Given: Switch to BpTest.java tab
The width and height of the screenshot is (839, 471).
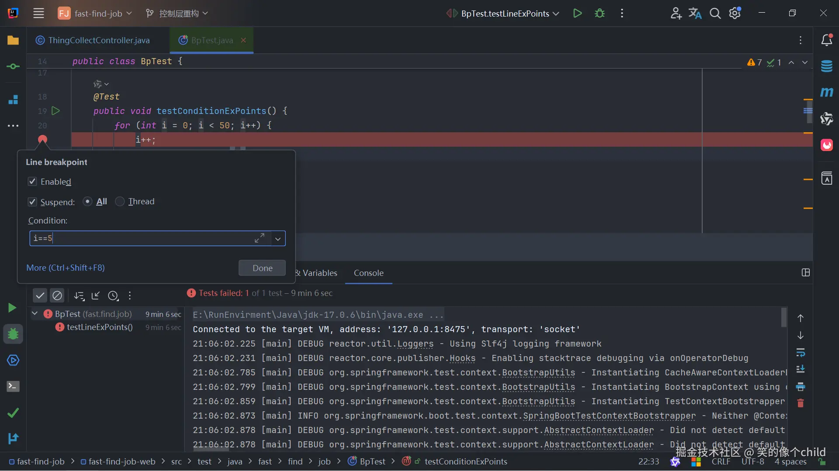Looking at the screenshot, I should 212,40.
